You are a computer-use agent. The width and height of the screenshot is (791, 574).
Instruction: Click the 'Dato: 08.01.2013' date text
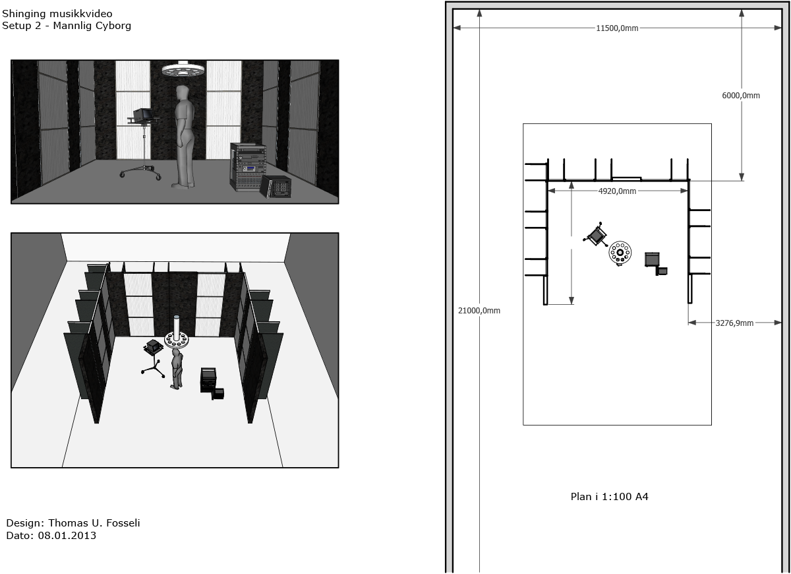[x=51, y=536]
